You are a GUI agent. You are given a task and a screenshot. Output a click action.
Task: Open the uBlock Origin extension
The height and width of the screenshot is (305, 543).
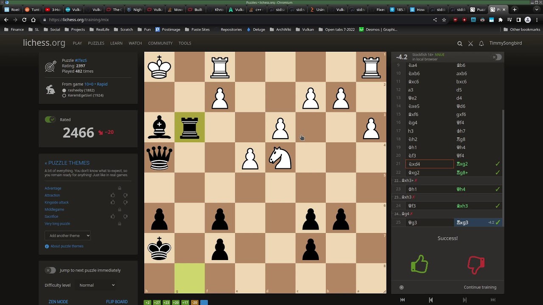click(455, 19)
